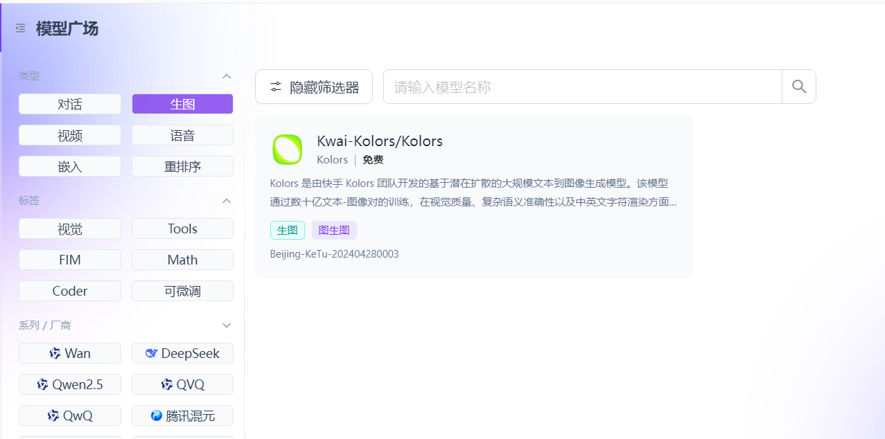The image size is (885, 439).
Task: Collapse the 标签 section chevron
Action: point(226,201)
